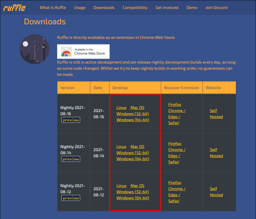Click the Ruffle logo in header
This screenshot has width=256, height=219.
click(x=14, y=8)
